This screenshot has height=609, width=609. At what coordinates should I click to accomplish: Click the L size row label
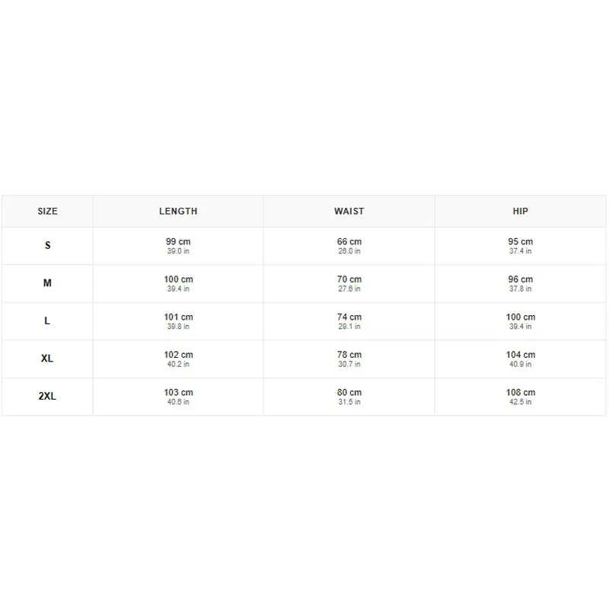click(x=47, y=320)
